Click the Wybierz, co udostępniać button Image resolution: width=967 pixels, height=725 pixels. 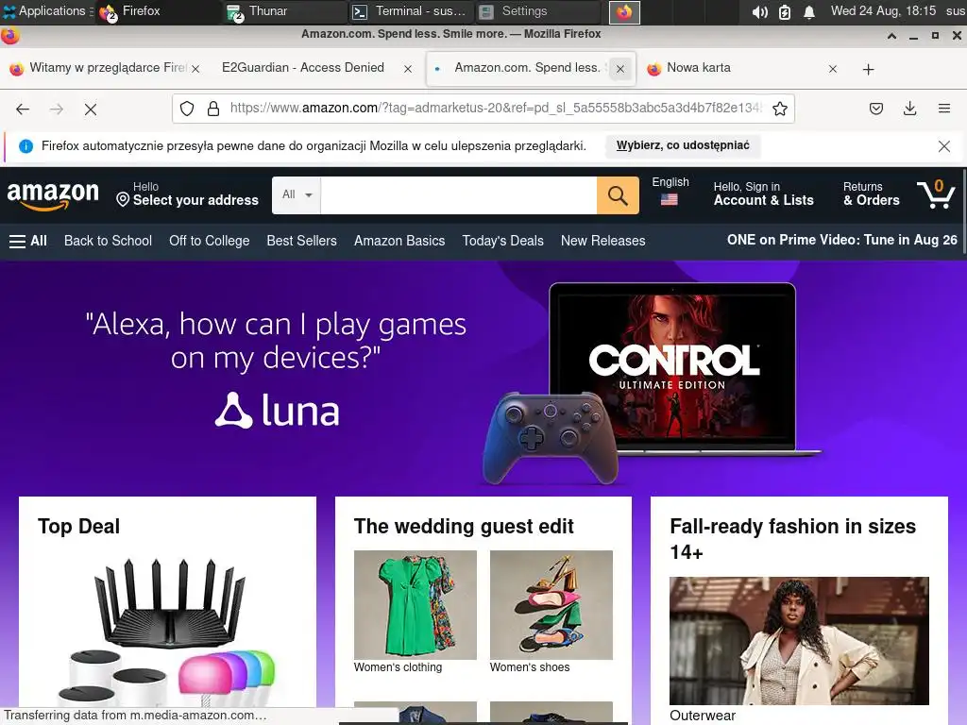click(683, 145)
